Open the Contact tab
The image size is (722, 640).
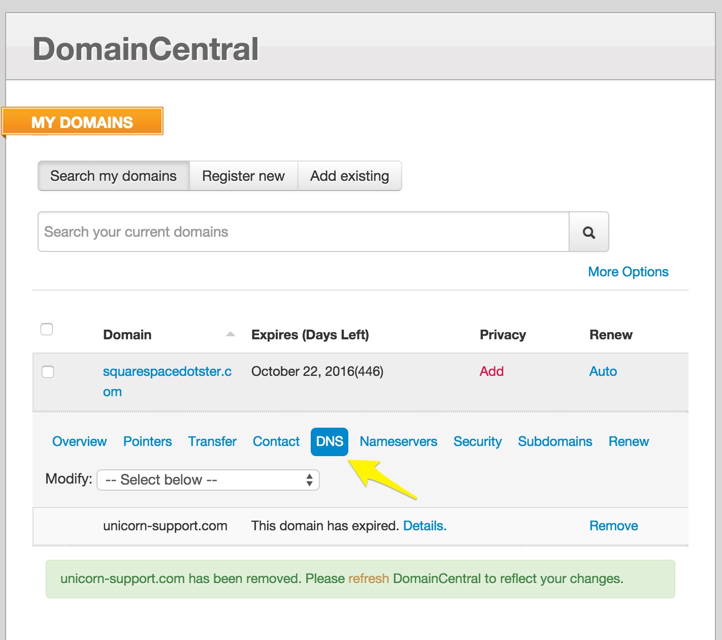click(x=276, y=441)
